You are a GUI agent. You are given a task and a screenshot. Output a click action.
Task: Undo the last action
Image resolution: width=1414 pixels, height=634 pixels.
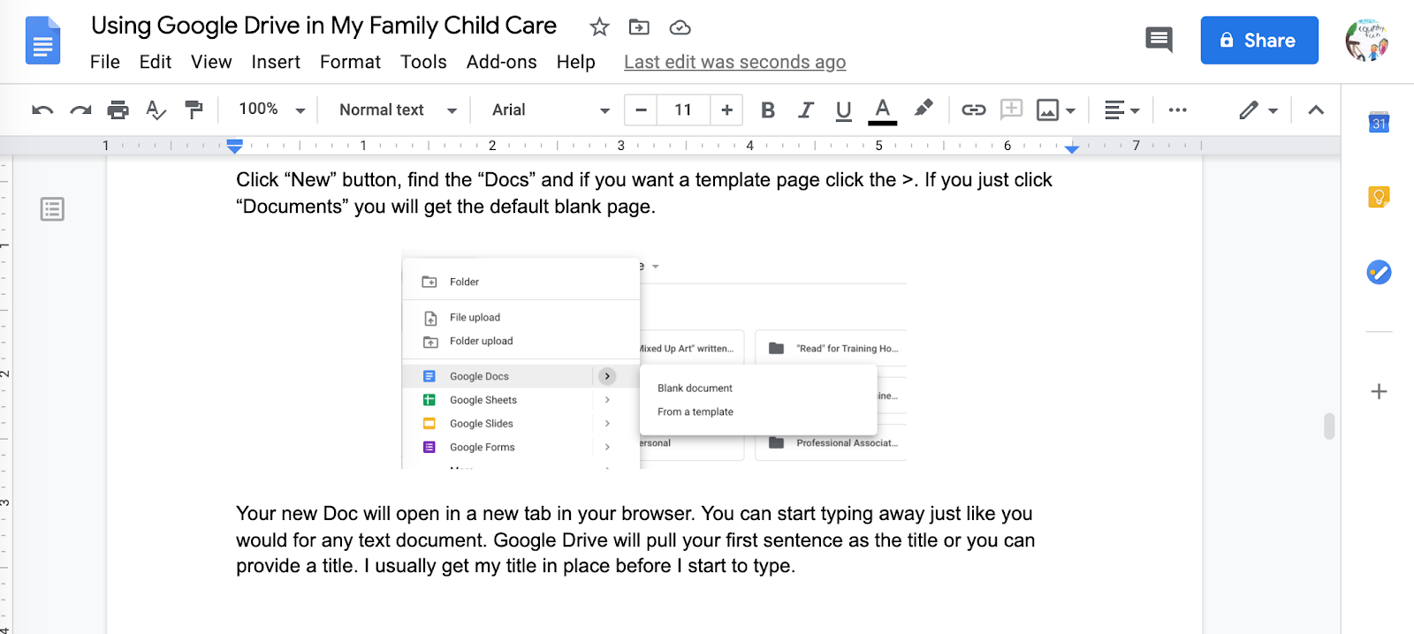click(x=42, y=110)
